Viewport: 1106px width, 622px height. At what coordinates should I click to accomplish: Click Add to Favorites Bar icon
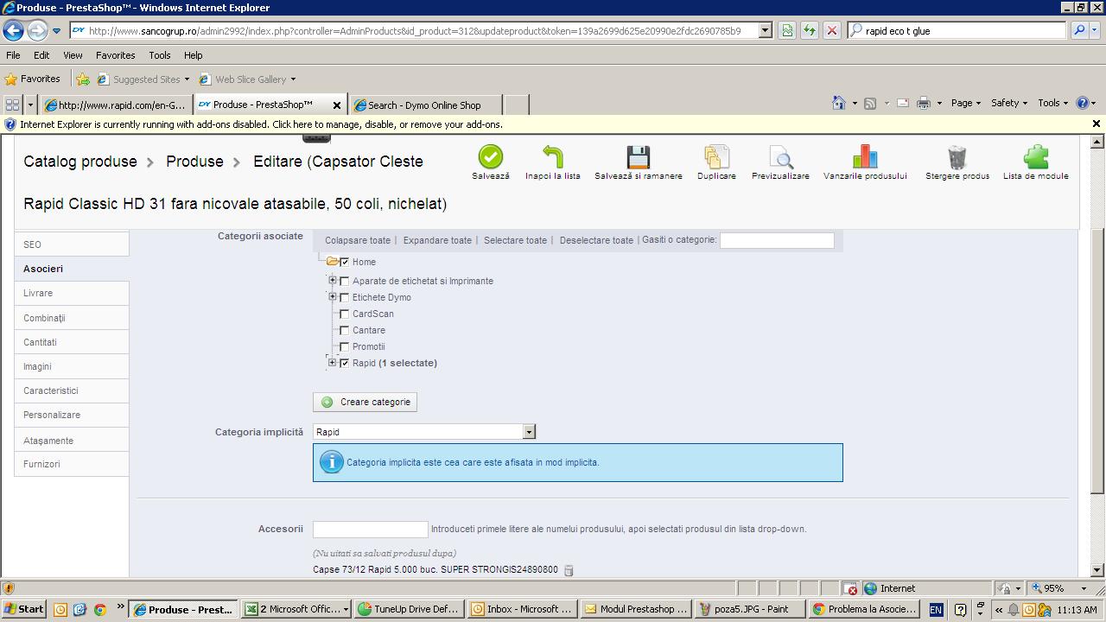(83, 79)
